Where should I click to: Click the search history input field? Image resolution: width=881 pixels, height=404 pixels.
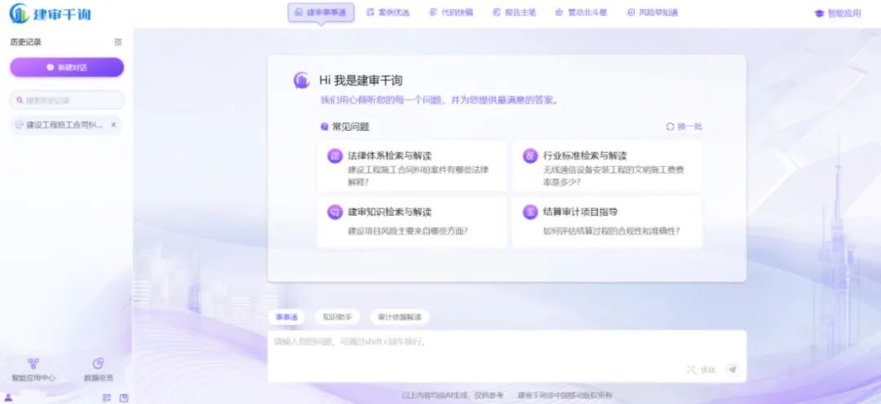pyautogui.click(x=67, y=100)
